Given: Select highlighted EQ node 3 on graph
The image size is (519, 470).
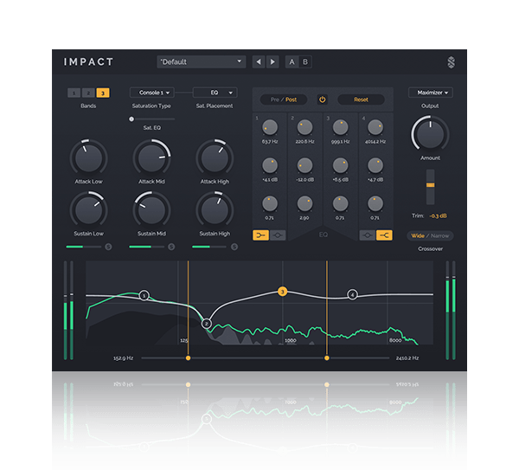Looking at the screenshot, I should click(282, 292).
